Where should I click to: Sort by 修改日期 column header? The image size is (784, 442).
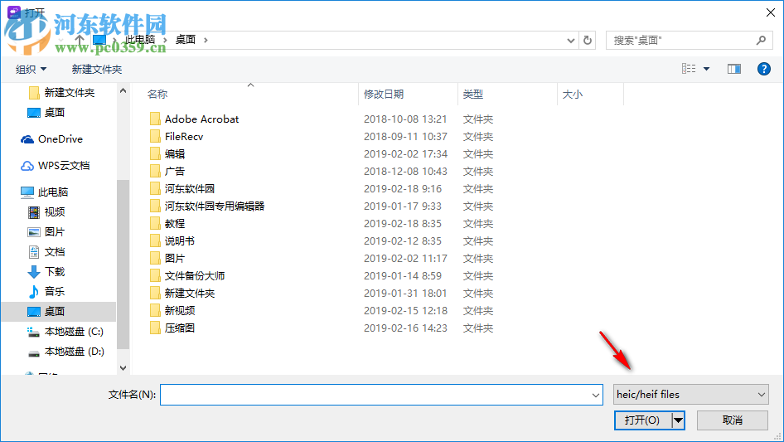pyautogui.click(x=384, y=94)
